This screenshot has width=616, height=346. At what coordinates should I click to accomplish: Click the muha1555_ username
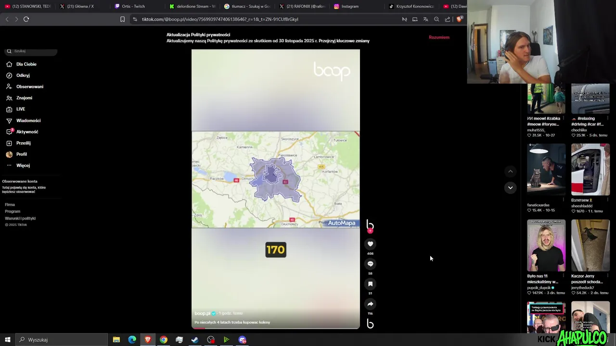tap(536, 130)
